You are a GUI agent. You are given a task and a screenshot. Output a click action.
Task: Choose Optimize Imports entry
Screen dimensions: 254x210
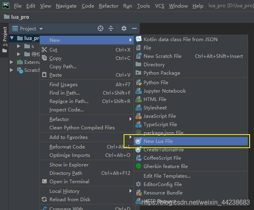tap(87, 155)
